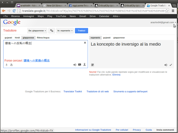Switch to the arashix84 Yahoo tab
178x133 pixels.
click(x=29, y=5)
